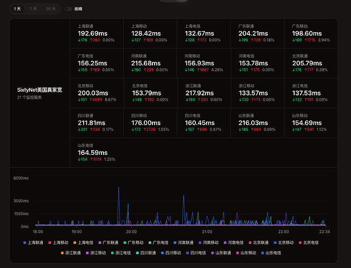The image size is (351, 268).
Task: Select the 广东电信 156.25ms card
Action: pos(97,63)
